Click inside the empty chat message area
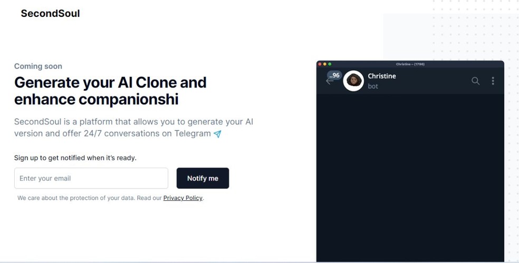Image resolution: width=519 pixels, height=263 pixels. [x=410, y=174]
